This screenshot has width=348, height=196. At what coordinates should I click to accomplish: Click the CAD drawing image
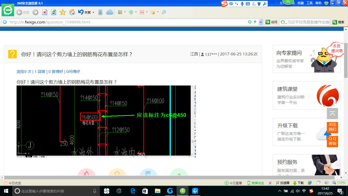pyautogui.click(x=106, y=121)
